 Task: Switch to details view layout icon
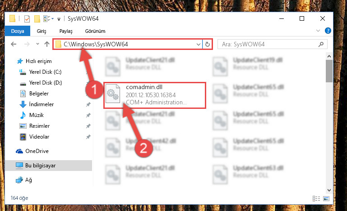coord(316,198)
